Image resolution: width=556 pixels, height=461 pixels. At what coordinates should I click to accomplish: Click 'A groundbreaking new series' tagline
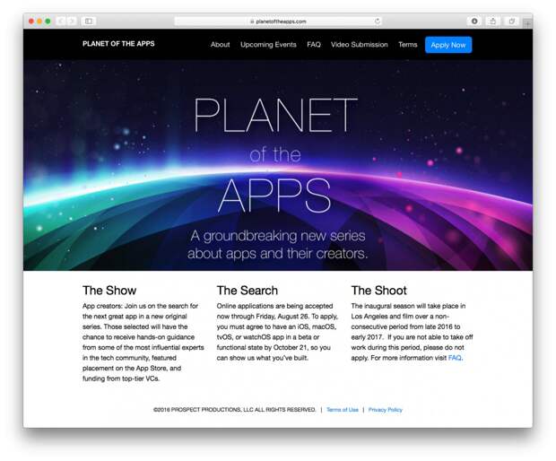(278, 236)
